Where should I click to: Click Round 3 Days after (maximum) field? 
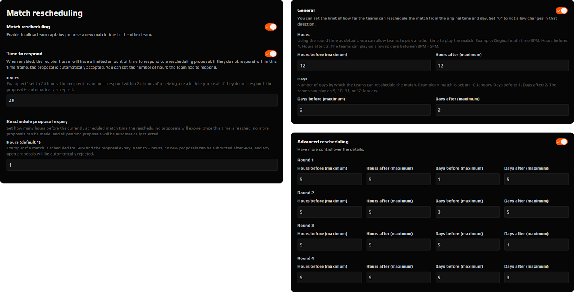tap(536, 245)
